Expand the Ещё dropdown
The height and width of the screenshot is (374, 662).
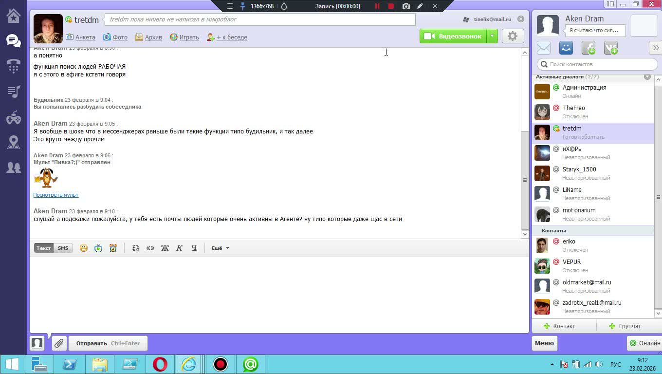coord(220,248)
